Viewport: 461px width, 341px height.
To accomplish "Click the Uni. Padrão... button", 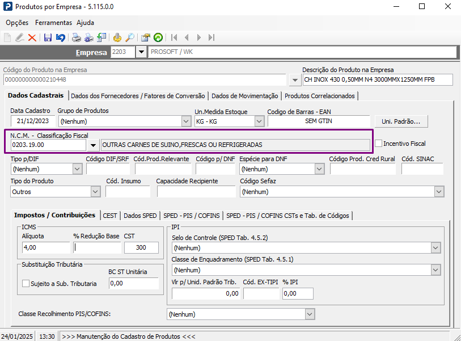I will 401,121.
